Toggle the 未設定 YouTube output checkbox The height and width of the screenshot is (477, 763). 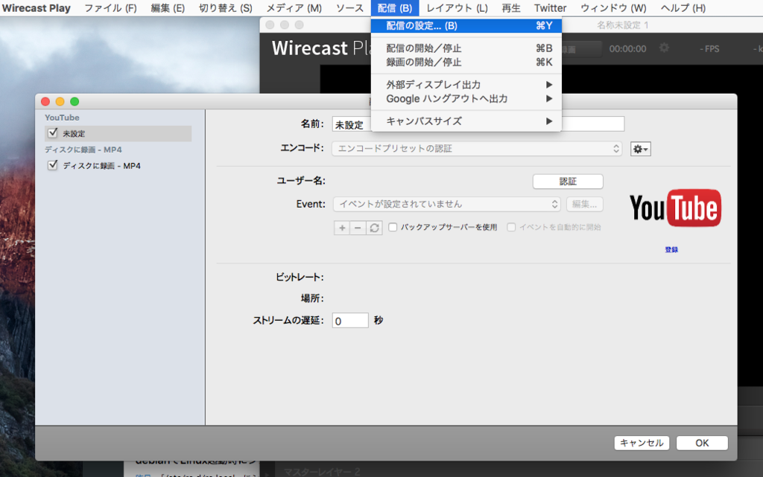click(53, 132)
